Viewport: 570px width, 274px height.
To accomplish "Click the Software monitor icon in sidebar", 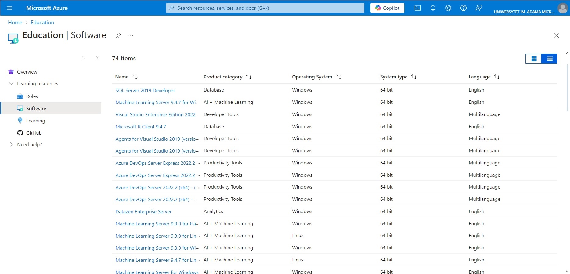I will click(x=20, y=108).
